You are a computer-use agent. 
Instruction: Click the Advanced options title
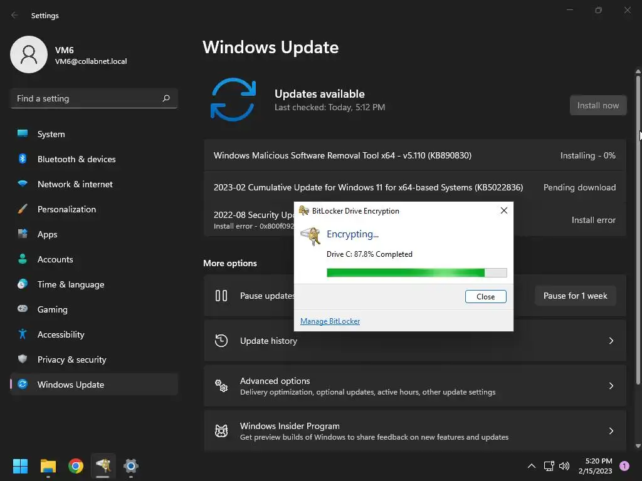click(275, 380)
